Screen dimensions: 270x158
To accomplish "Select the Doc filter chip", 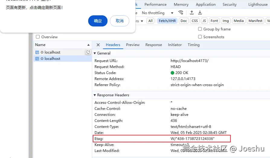I will pyautogui.click(x=184, y=21).
